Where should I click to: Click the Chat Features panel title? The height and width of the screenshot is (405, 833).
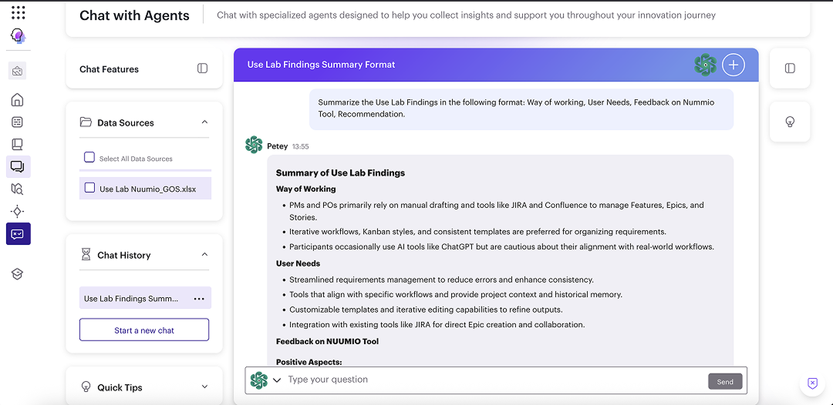(109, 69)
